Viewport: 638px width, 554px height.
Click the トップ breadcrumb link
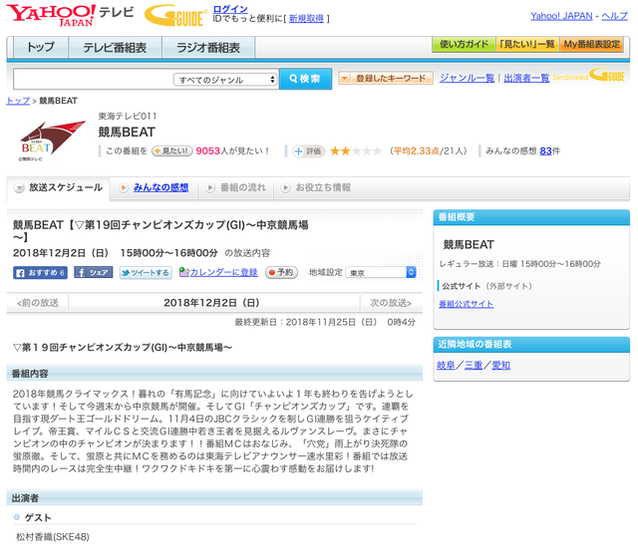(18, 101)
